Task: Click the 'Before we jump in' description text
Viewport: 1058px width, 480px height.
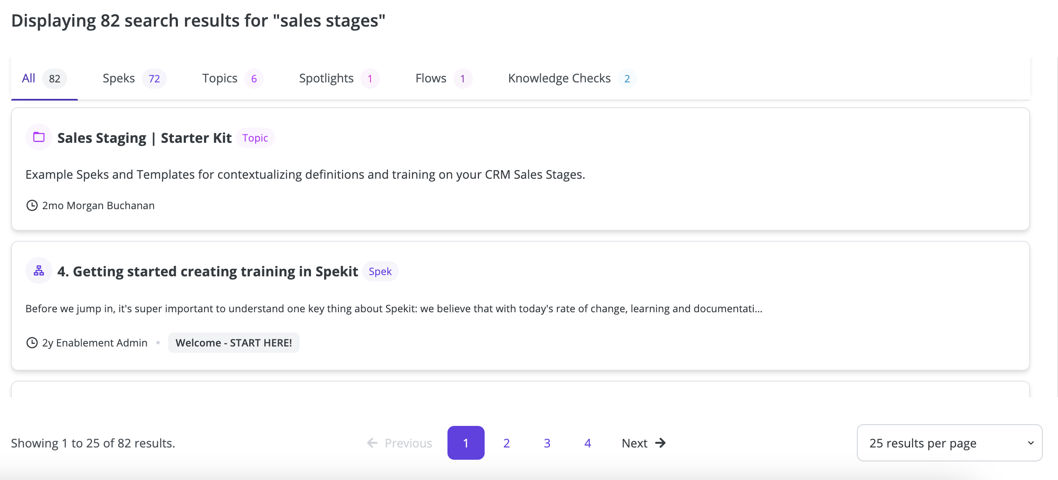Action: pyautogui.click(x=394, y=308)
